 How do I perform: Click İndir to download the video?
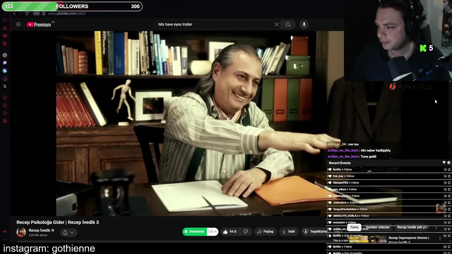[289, 232]
